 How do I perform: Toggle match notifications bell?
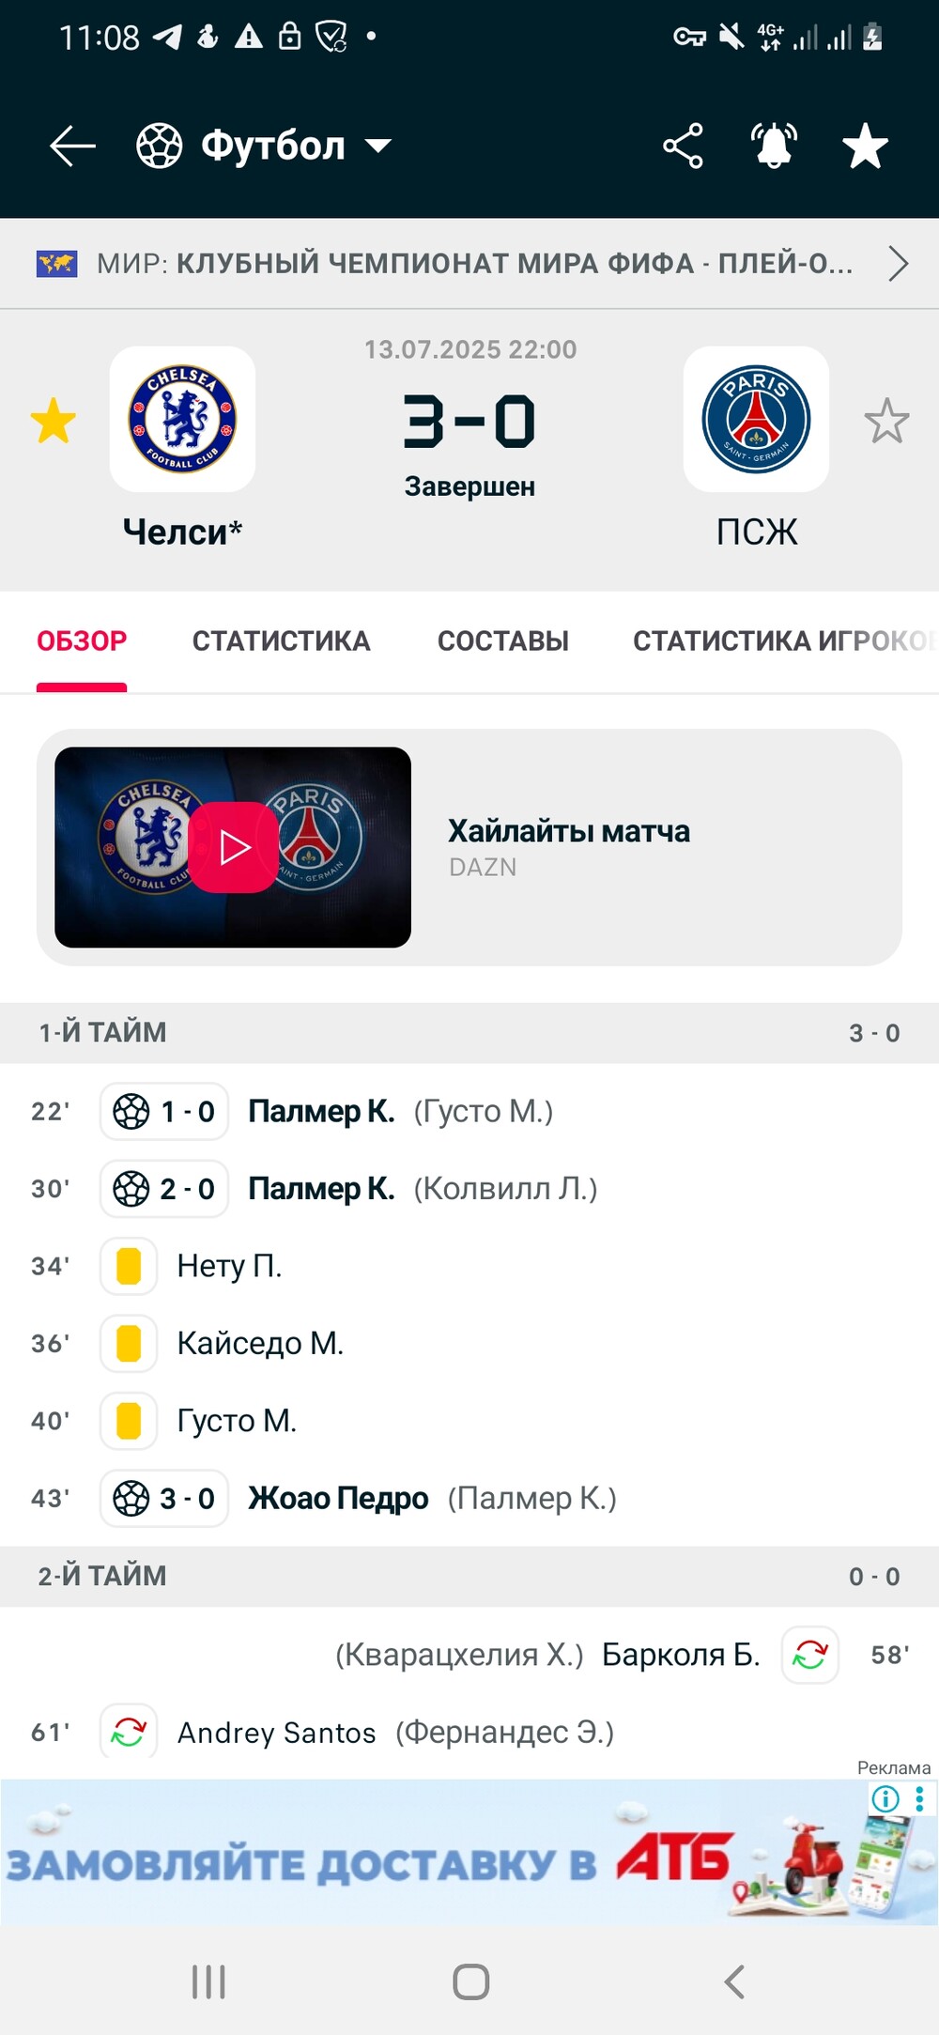point(774,146)
